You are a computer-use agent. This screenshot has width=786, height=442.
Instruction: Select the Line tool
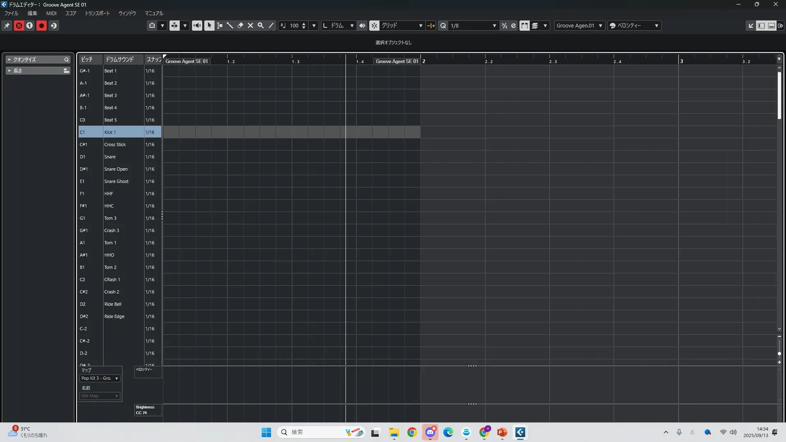click(271, 25)
